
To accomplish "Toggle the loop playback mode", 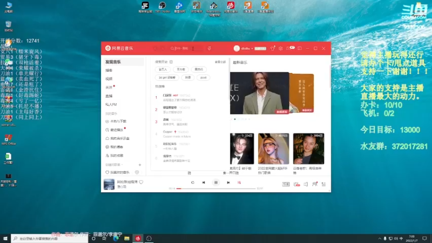I will tap(193, 183).
